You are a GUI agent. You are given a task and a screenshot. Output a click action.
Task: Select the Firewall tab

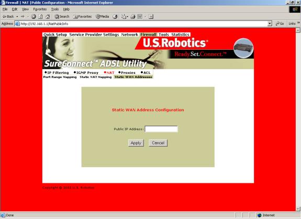(x=148, y=35)
